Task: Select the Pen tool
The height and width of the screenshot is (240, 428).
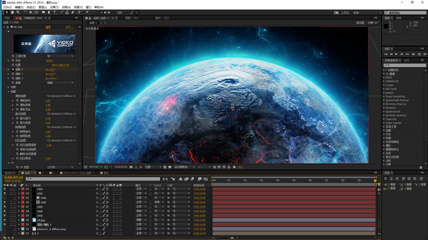Action: pos(49,12)
